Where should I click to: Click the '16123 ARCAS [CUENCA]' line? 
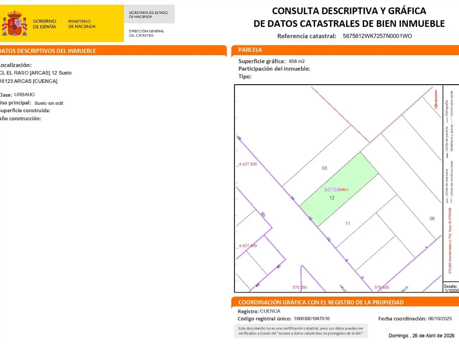click(28, 81)
